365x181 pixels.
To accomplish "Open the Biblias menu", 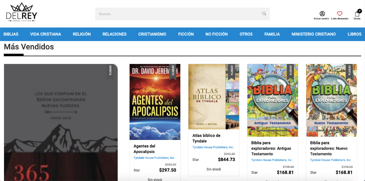I will point(11,34).
